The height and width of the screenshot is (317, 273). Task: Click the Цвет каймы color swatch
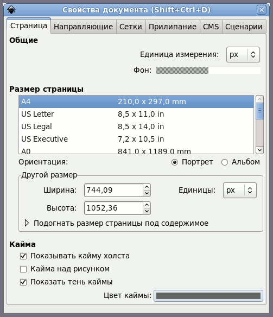point(208,296)
